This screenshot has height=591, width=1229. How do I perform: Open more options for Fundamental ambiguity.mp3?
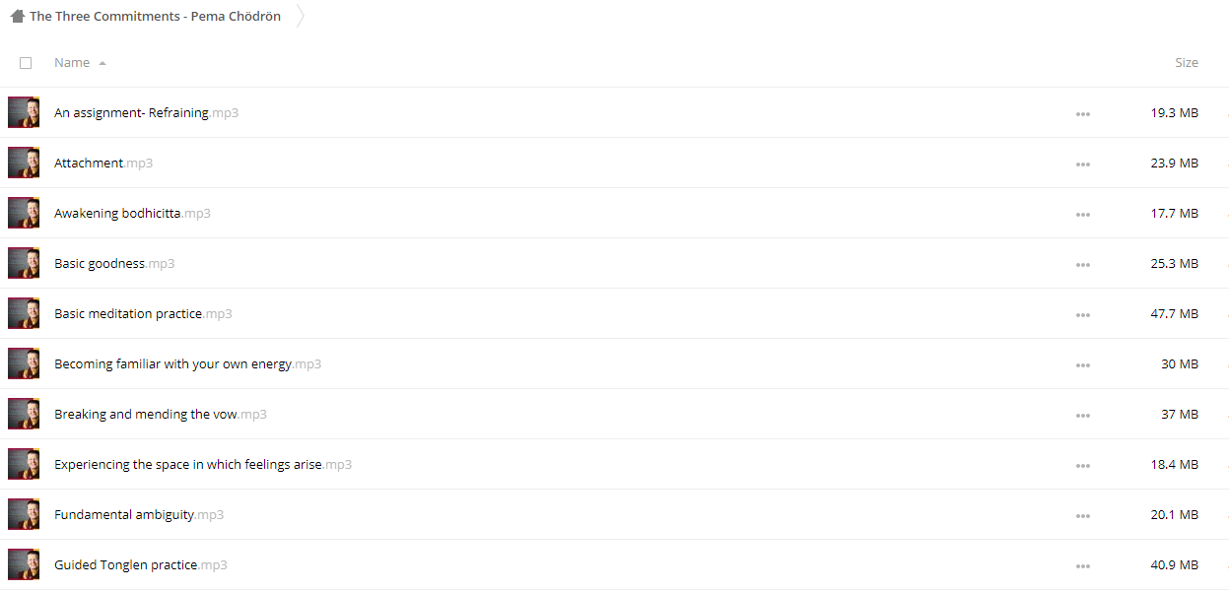pyautogui.click(x=1083, y=515)
